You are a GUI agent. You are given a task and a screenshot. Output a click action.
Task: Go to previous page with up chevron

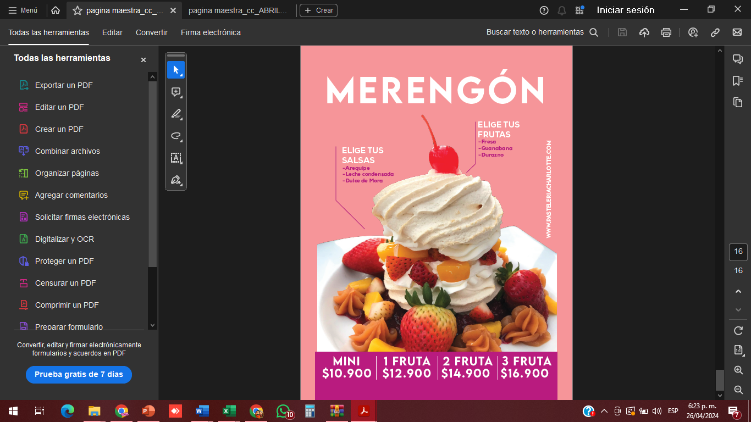pyautogui.click(x=738, y=291)
